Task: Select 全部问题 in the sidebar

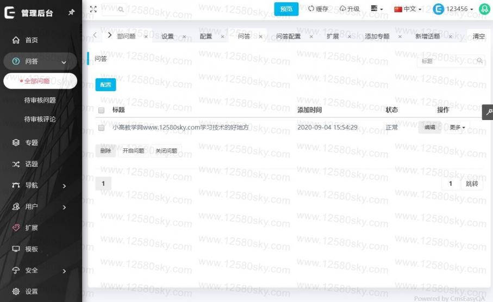Action: 40,81
